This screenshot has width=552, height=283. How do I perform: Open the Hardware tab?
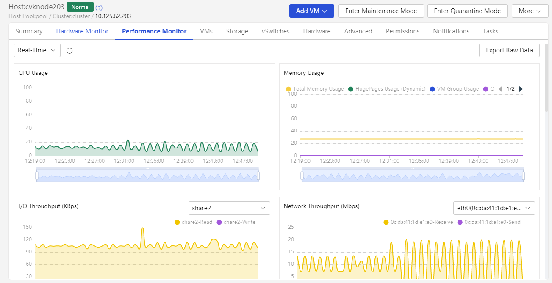pos(317,31)
